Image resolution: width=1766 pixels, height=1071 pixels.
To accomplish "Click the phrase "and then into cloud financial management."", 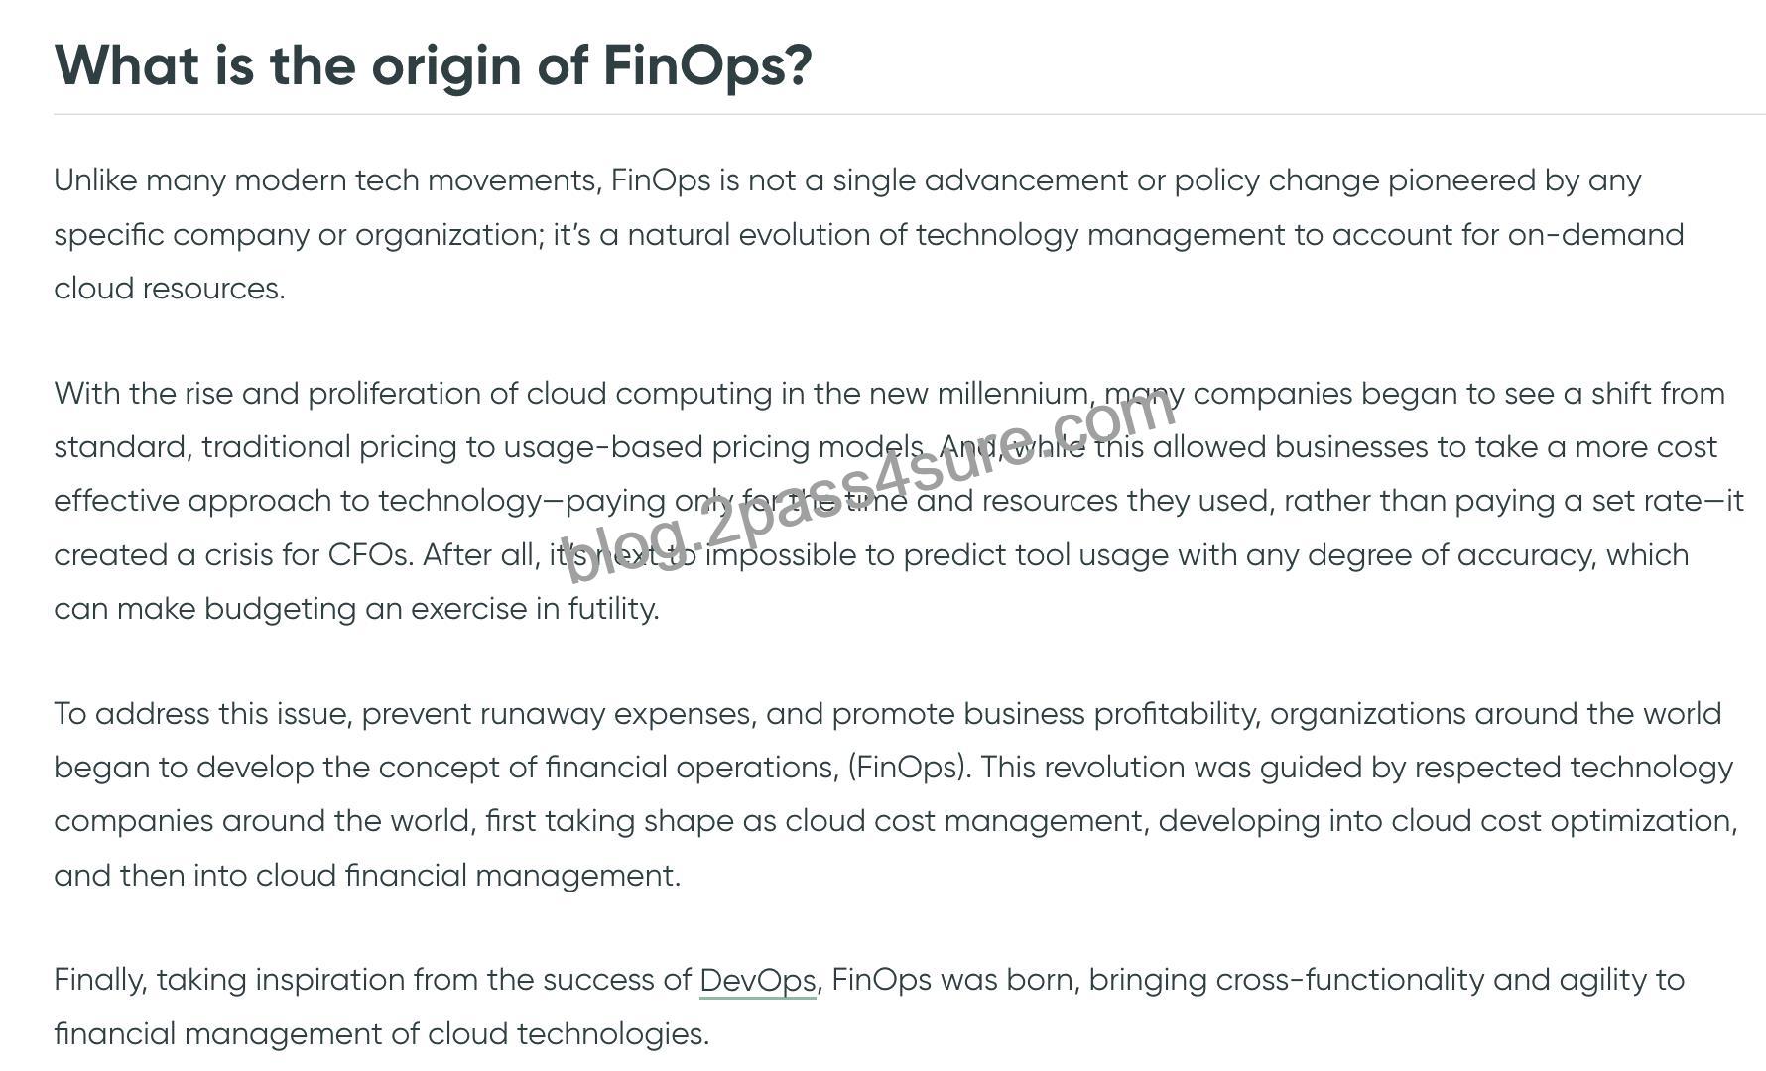I will tap(367, 875).
